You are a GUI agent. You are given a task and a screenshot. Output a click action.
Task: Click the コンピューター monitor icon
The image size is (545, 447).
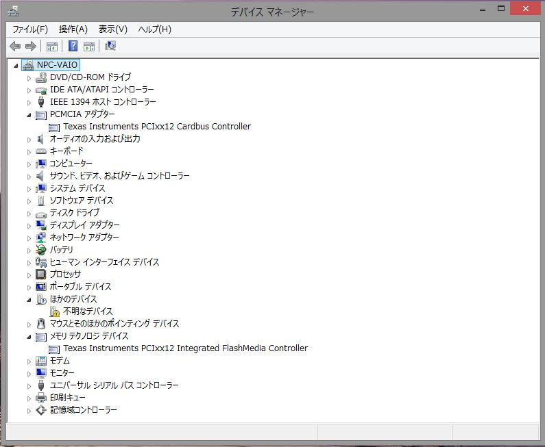coord(41,164)
